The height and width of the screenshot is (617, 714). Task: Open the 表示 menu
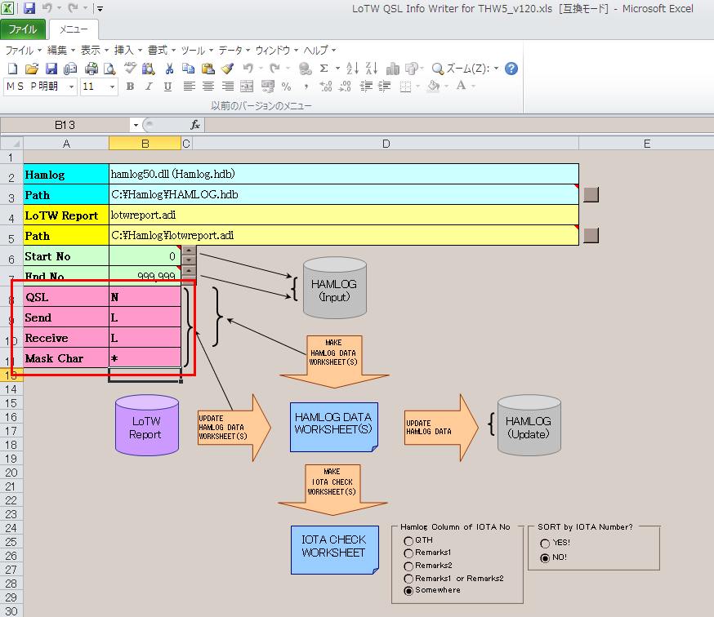pos(95,50)
